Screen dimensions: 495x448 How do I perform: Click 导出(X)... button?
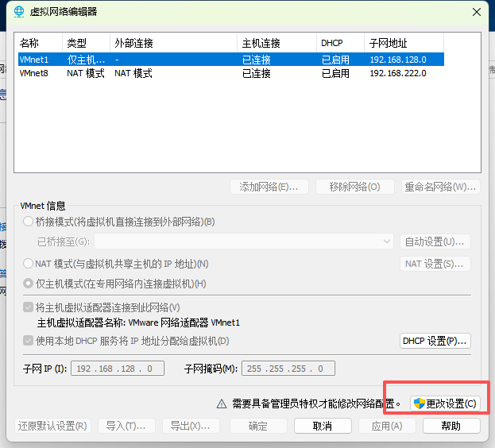[x=191, y=426]
